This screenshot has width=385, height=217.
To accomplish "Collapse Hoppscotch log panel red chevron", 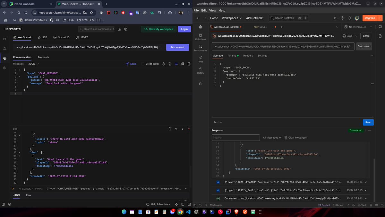I will pos(189,129).
